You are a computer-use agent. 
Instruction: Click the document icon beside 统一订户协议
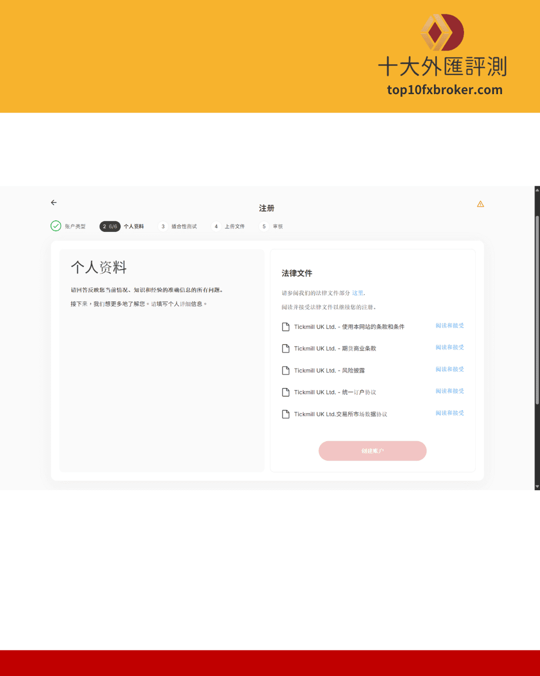tap(285, 392)
